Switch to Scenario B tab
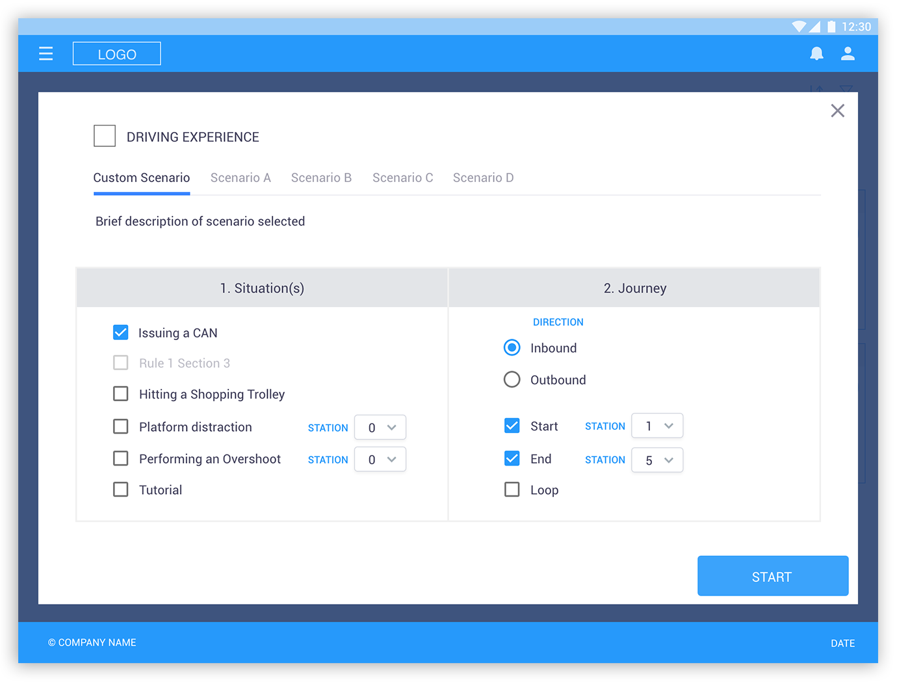Screen dimensions: 897x682 pyautogui.click(x=321, y=177)
